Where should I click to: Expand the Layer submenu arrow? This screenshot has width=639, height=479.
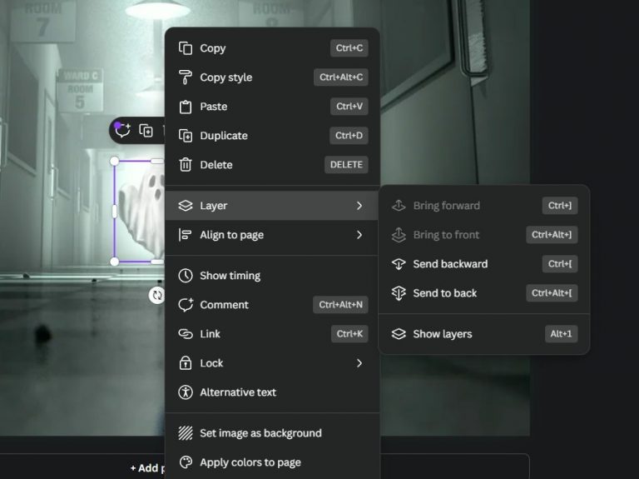(x=359, y=206)
